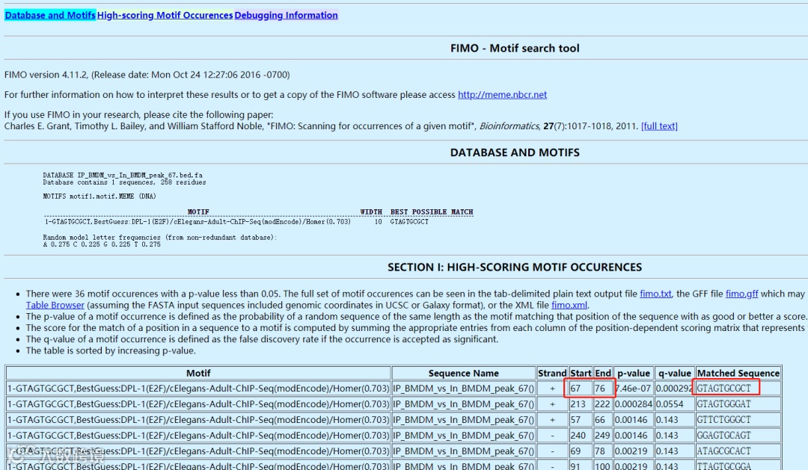This screenshot has height=470, width=808.
Task: Select matched sequence GGAGTGCAGT cell
Action: click(738, 436)
